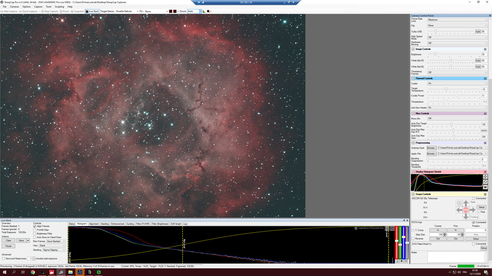Reset the live stack histogram with the circular arrow
This screenshot has width=492, height=276.
pyautogui.click(x=392, y=229)
